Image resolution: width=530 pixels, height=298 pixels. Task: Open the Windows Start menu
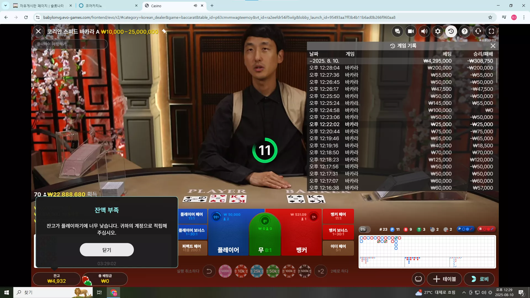(7, 292)
